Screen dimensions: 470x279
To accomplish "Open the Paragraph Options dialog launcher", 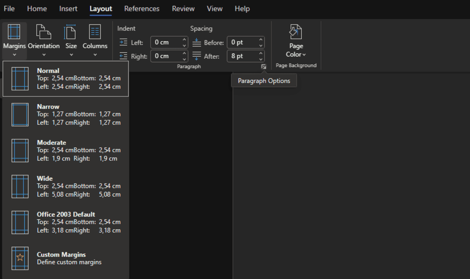I will [264, 67].
